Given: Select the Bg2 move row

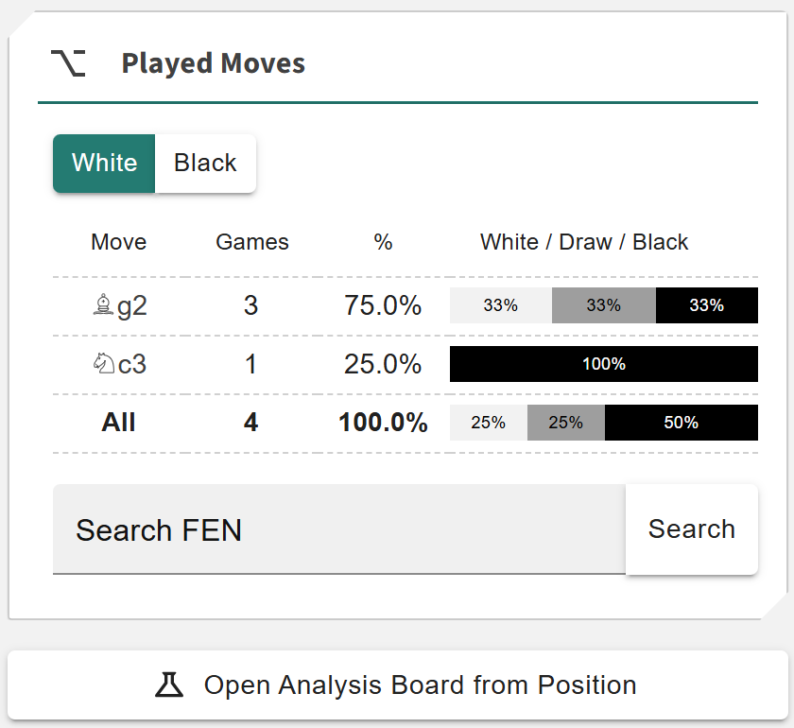Looking at the screenshot, I should click(x=250, y=306).
